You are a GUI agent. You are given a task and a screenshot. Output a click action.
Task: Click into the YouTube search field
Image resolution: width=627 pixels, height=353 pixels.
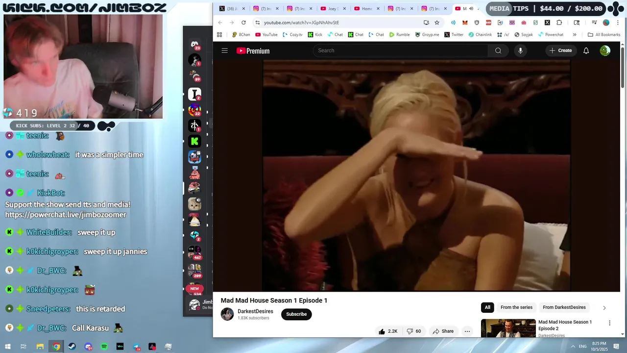(x=400, y=50)
